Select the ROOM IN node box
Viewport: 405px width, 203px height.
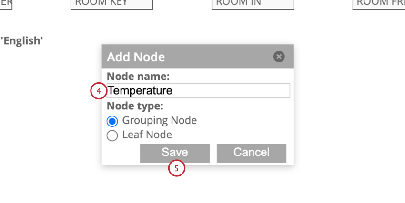[x=253, y=4]
